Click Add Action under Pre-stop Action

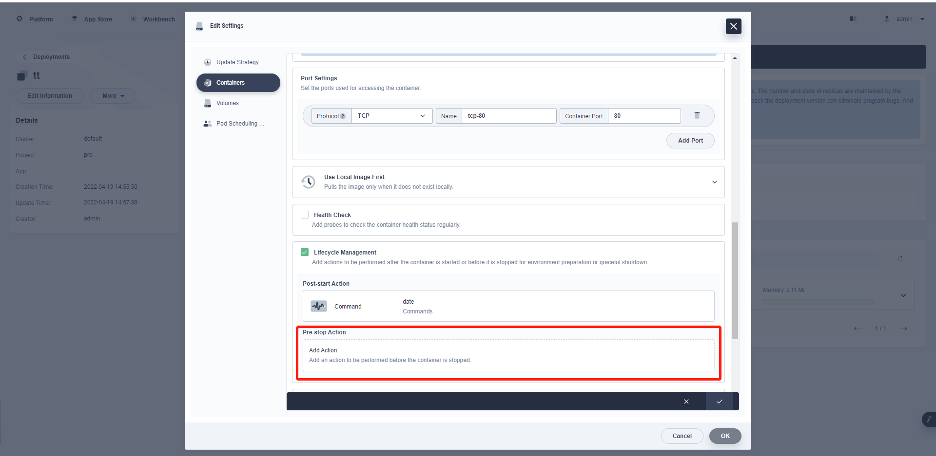[508, 355]
